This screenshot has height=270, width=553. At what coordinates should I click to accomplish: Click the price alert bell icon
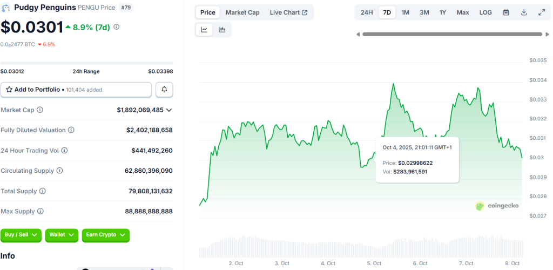click(164, 90)
